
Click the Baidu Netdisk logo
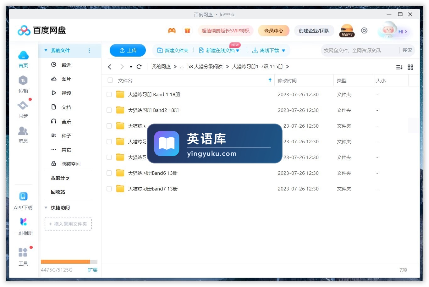tap(42, 30)
